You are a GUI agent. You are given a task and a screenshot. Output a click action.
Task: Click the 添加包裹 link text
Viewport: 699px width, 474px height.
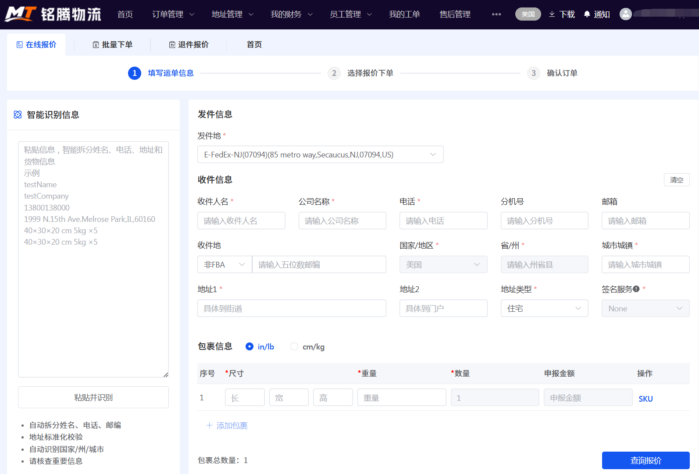click(x=232, y=425)
